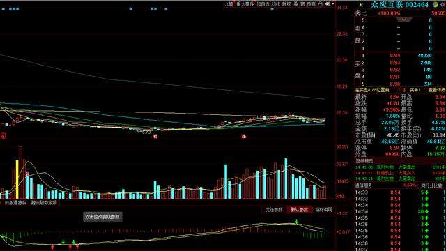Expand the small dropdown arrow in the chart toolbar

click(x=333, y=4)
